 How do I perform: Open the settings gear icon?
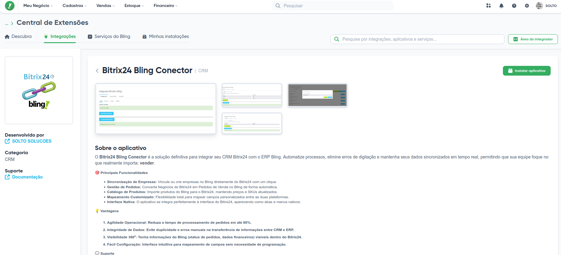(x=527, y=6)
